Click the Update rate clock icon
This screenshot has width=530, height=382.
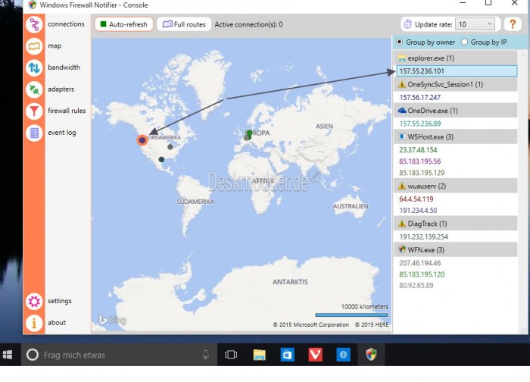[x=408, y=24]
